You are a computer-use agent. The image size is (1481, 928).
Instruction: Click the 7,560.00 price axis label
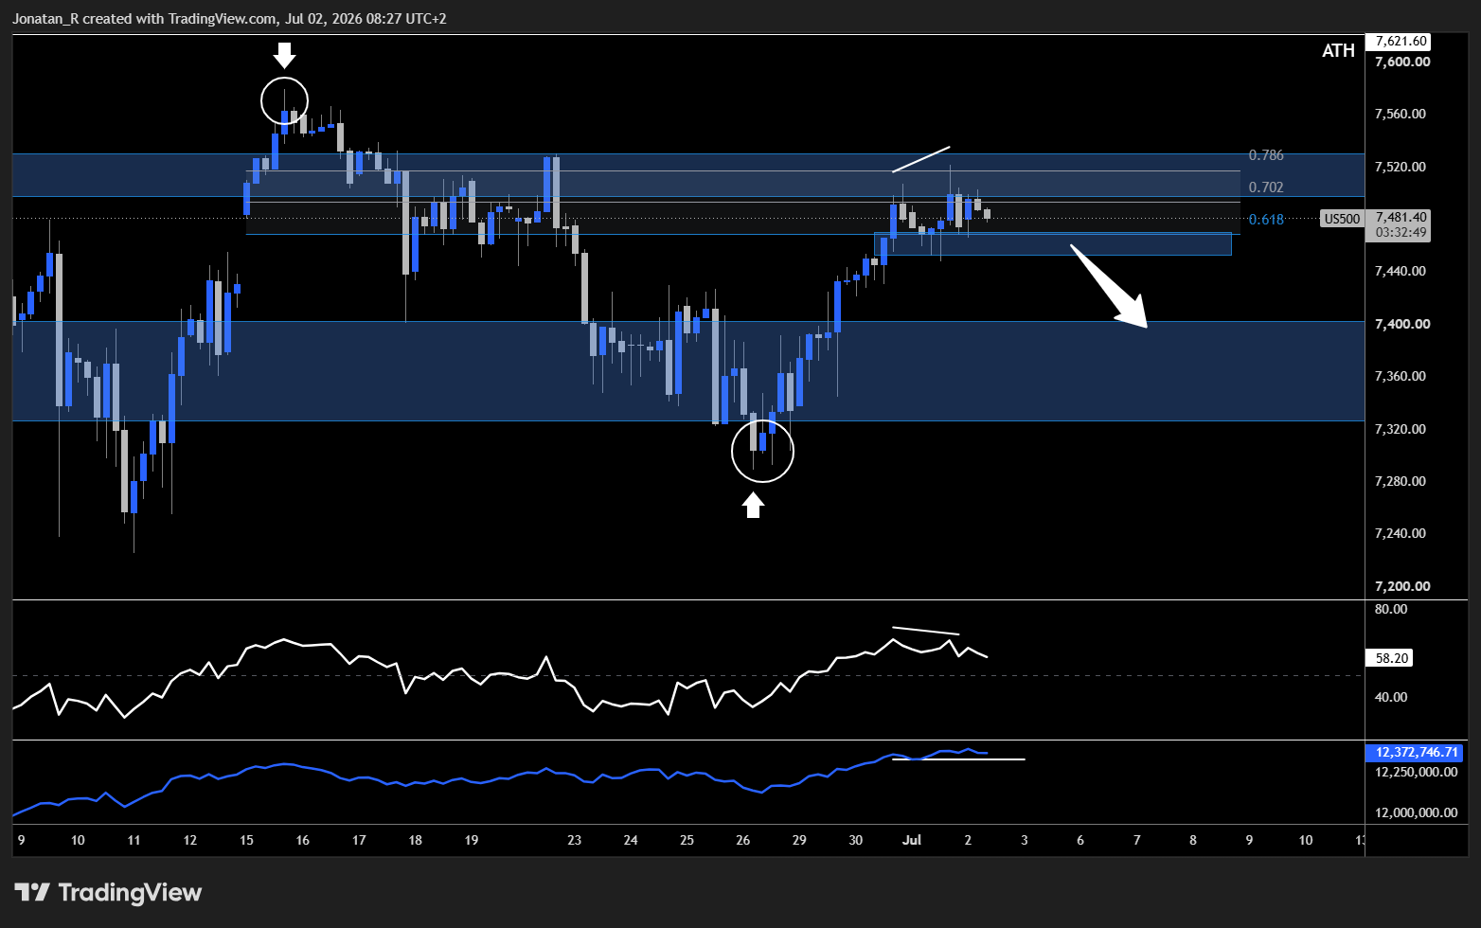click(x=1400, y=114)
